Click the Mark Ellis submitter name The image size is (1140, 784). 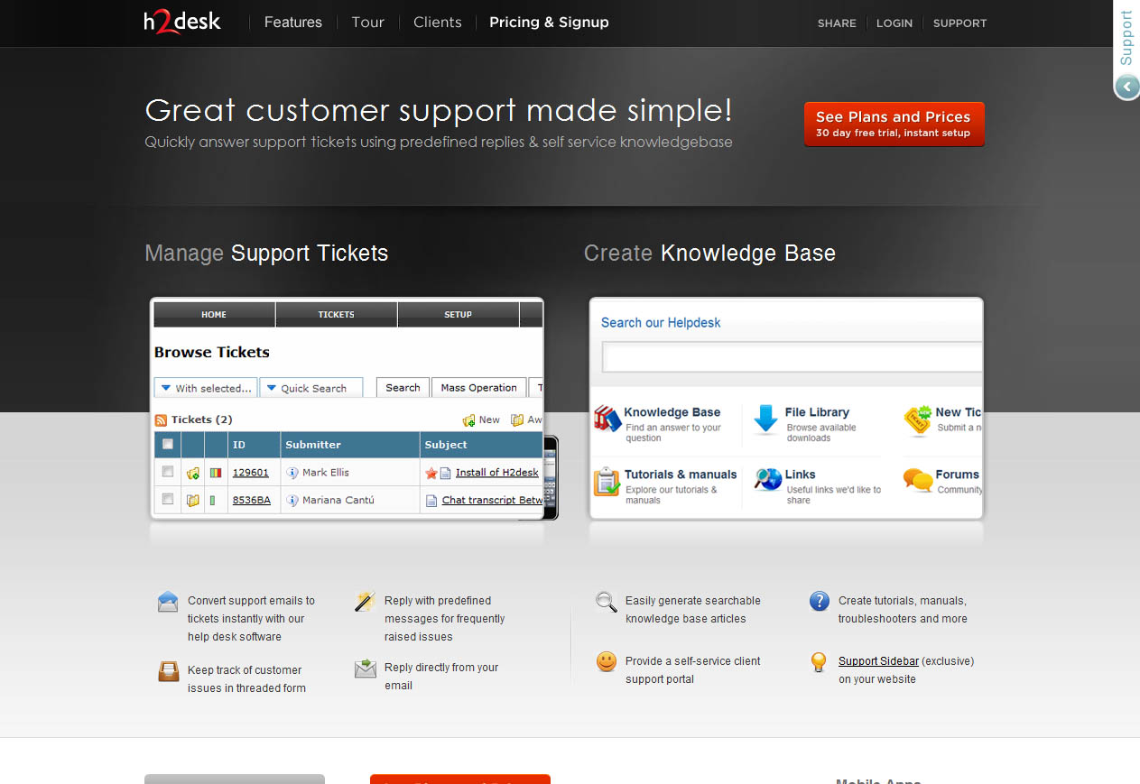click(326, 473)
